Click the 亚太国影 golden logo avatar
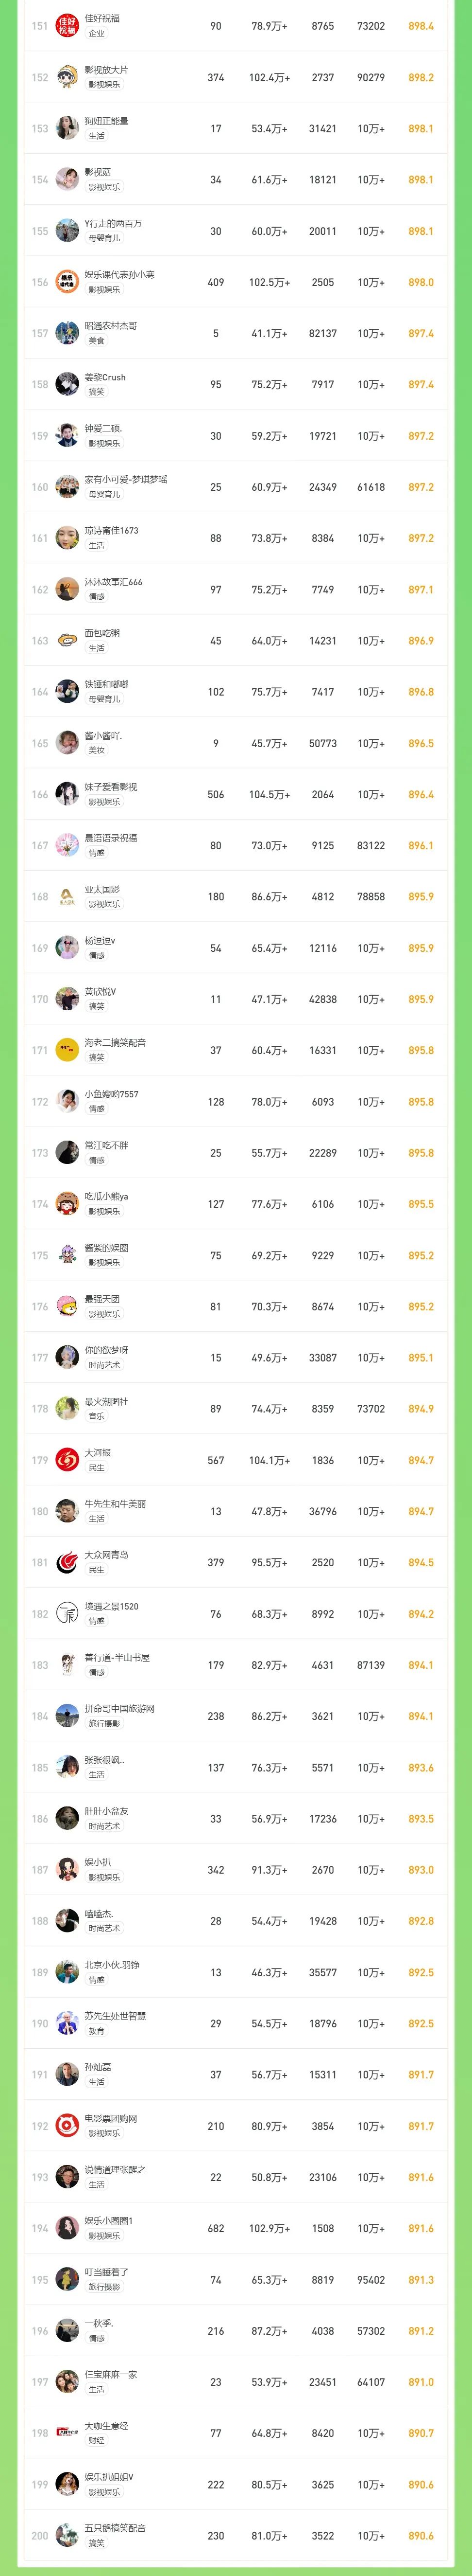 [67, 897]
